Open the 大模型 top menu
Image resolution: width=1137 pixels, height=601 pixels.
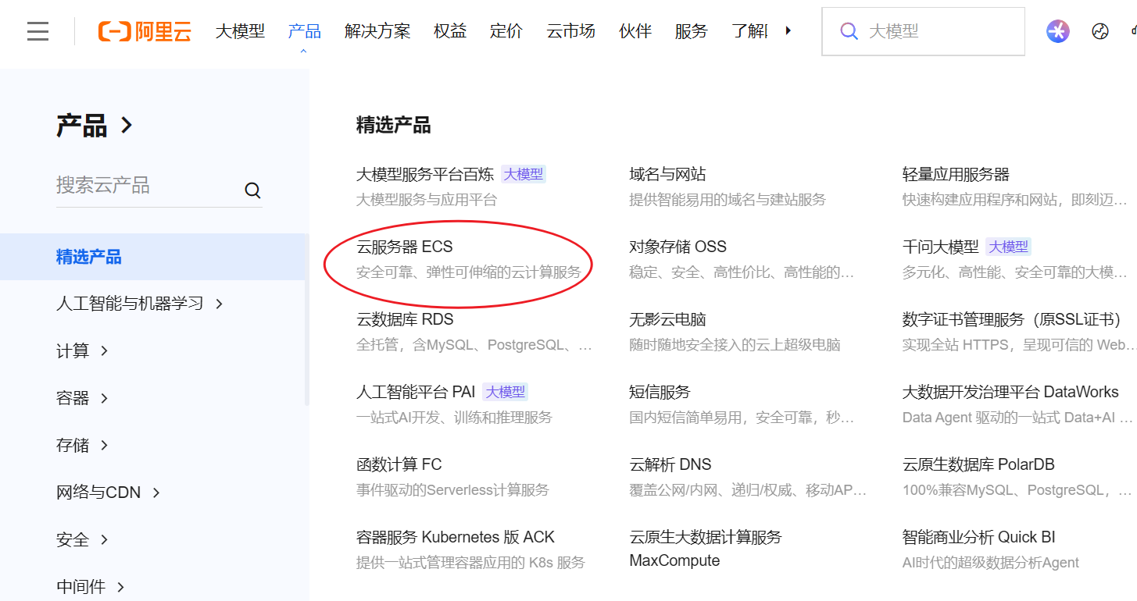point(240,31)
